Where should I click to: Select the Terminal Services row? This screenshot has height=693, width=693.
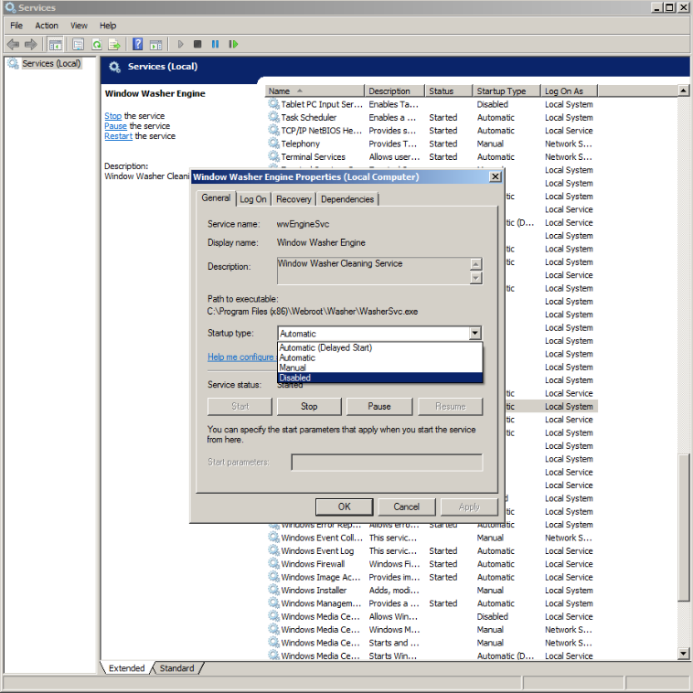click(x=431, y=157)
